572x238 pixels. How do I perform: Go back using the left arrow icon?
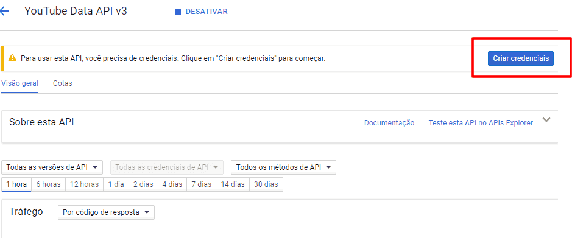pos(4,12)
